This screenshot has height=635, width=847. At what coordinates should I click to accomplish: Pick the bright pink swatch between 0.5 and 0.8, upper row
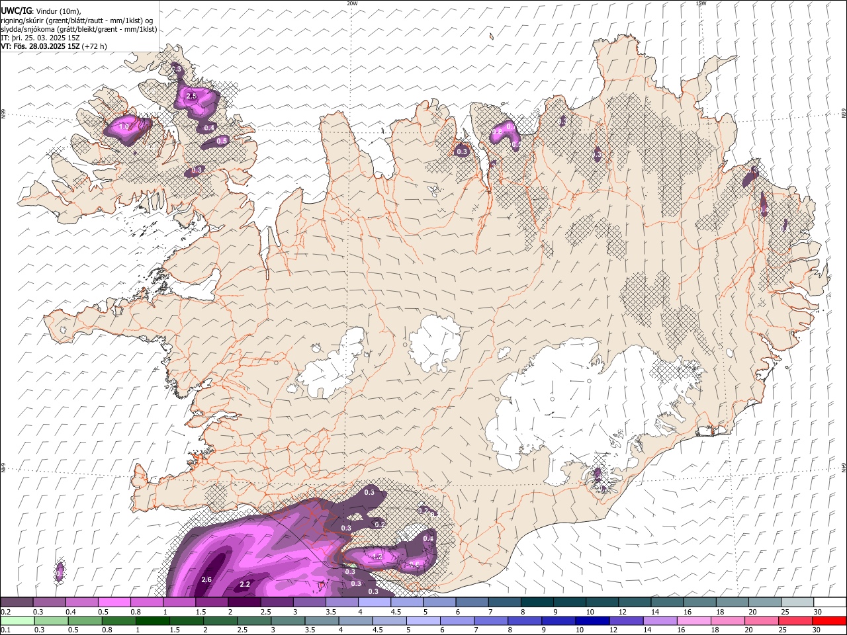[114, 603]
